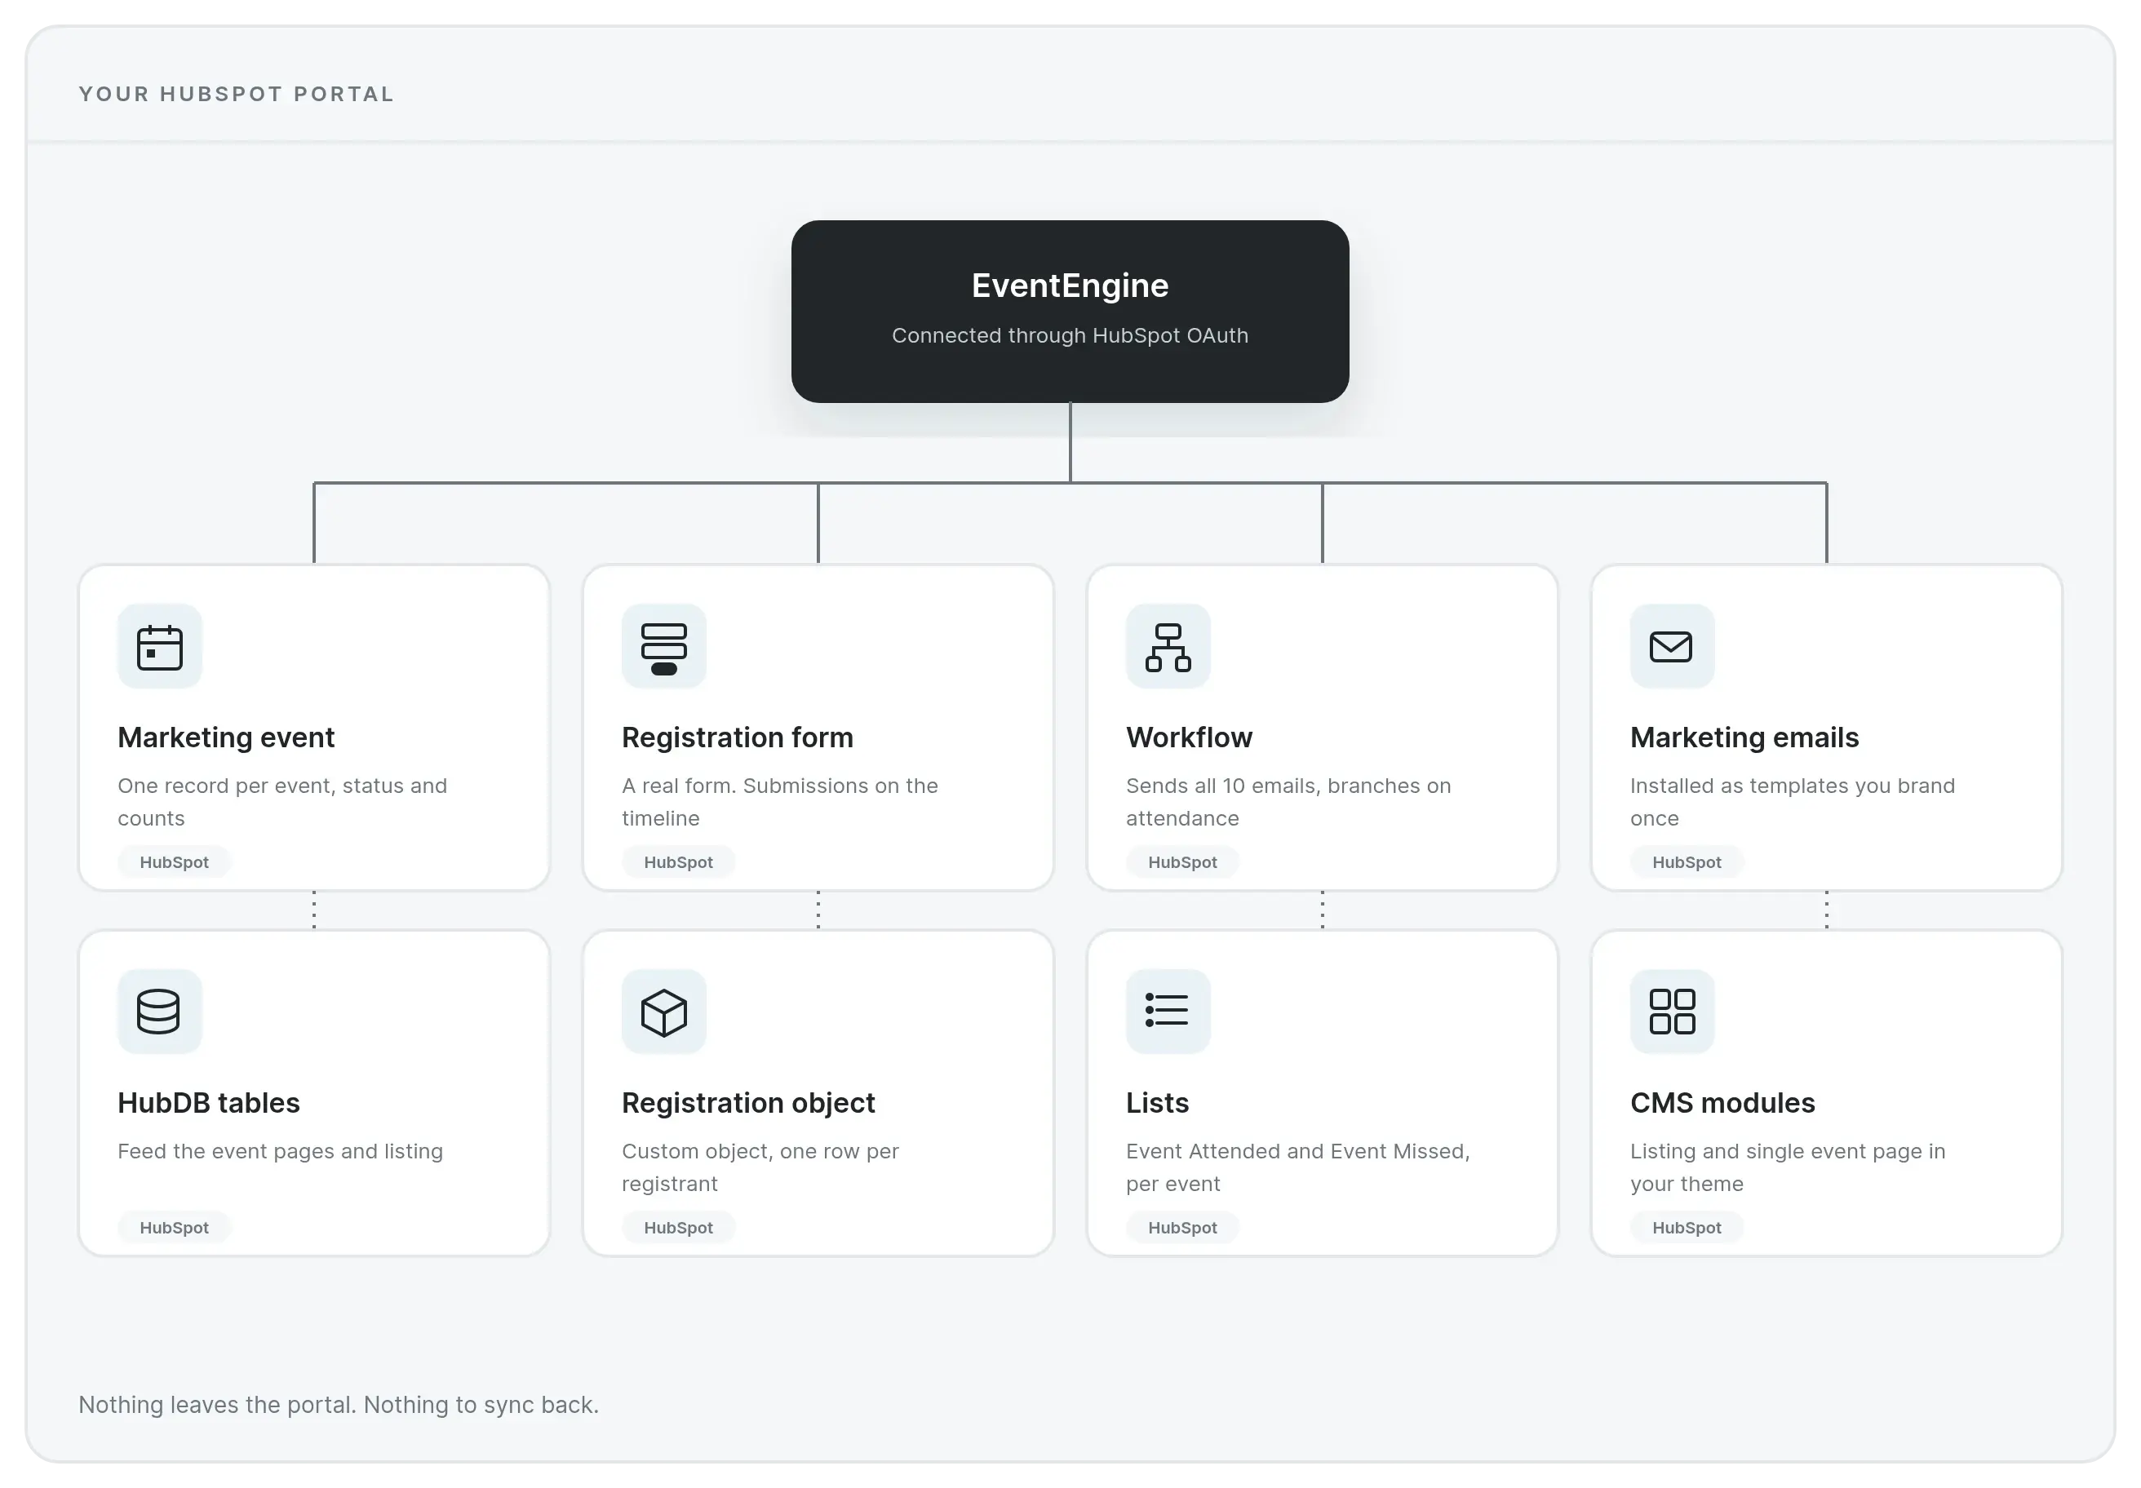The image size is (2141, 1488).
Task: Click the HubSpot badge under Lists
Action: tap(1182, 1228)
